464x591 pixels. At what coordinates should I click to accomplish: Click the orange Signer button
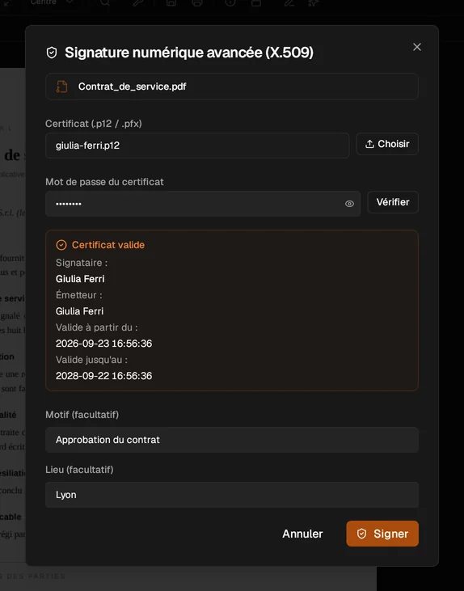[382, 534]
